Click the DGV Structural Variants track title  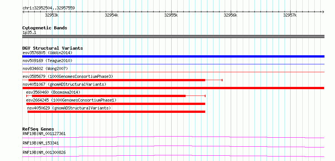(53, 48)
